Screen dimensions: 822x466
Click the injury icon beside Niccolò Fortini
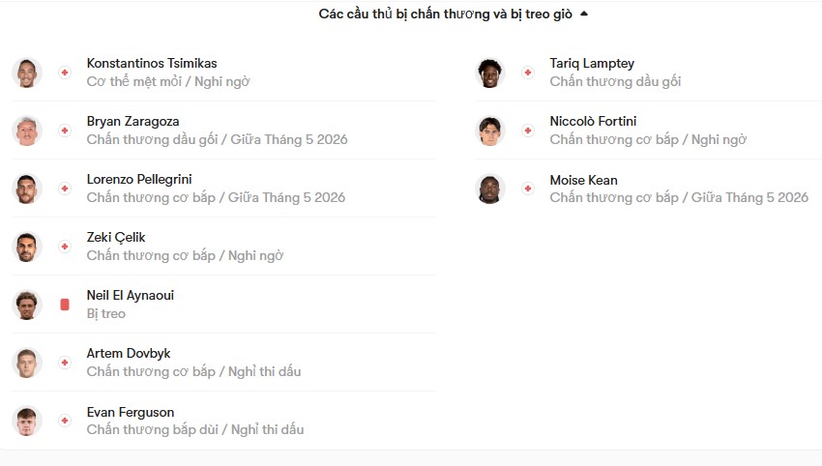click(528, 131)
